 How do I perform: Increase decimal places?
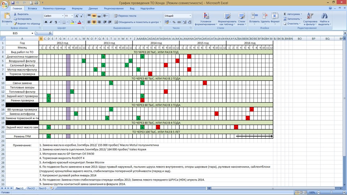[185, 22]
